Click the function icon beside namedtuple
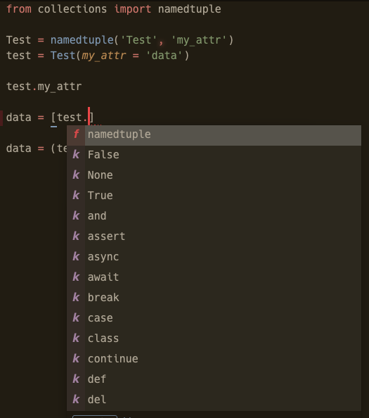This screenshot has height=418, width=369. coord(76,134)
